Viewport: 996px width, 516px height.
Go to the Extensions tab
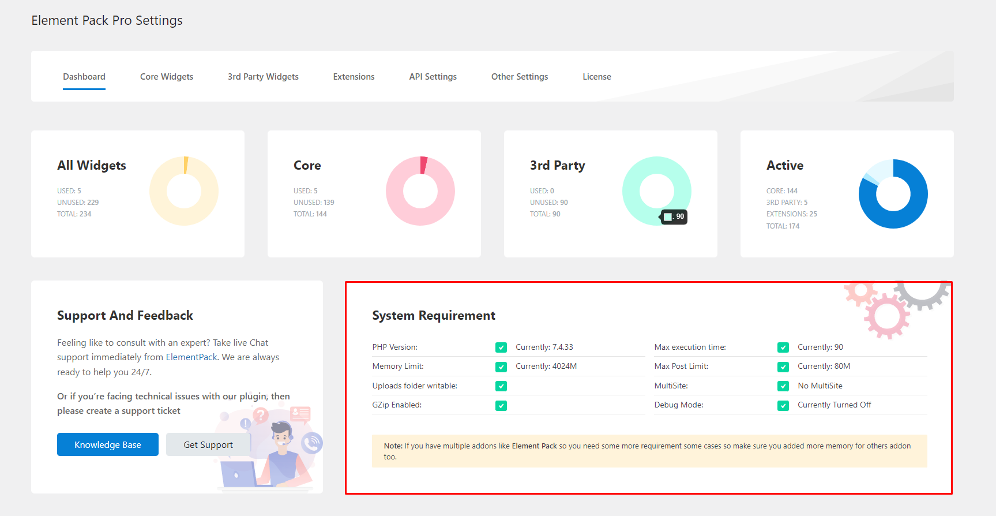pos(354,77)
